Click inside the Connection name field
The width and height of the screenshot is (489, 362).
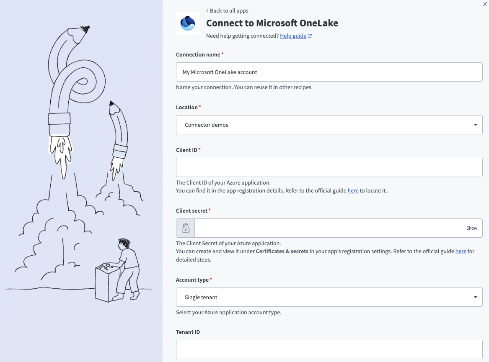point(329,72)
